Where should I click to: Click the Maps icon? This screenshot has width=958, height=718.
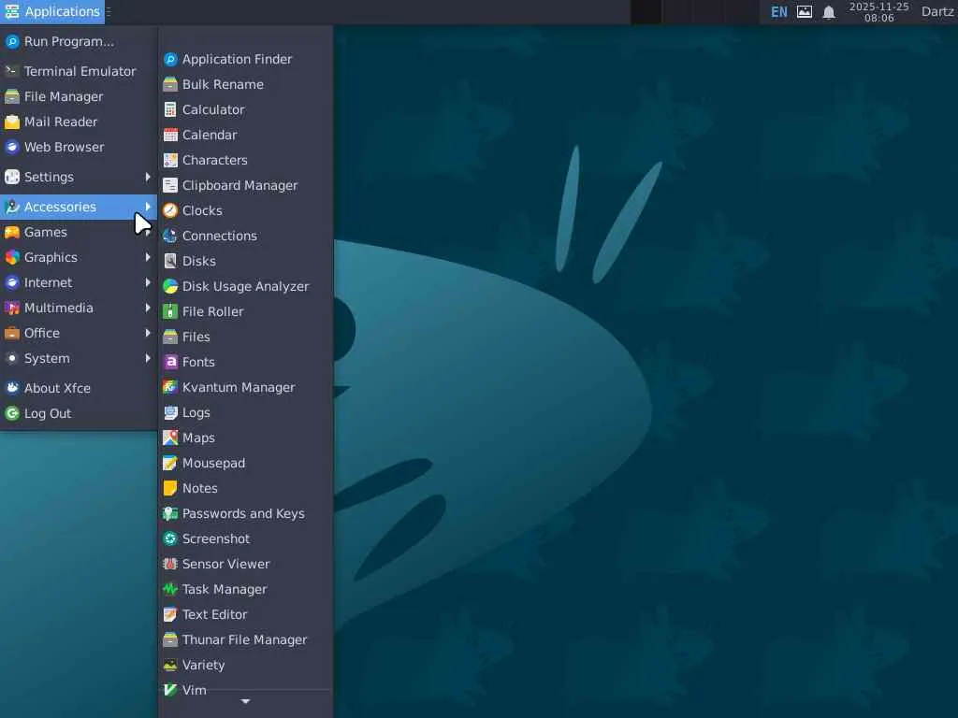click(x=170, y=438)
